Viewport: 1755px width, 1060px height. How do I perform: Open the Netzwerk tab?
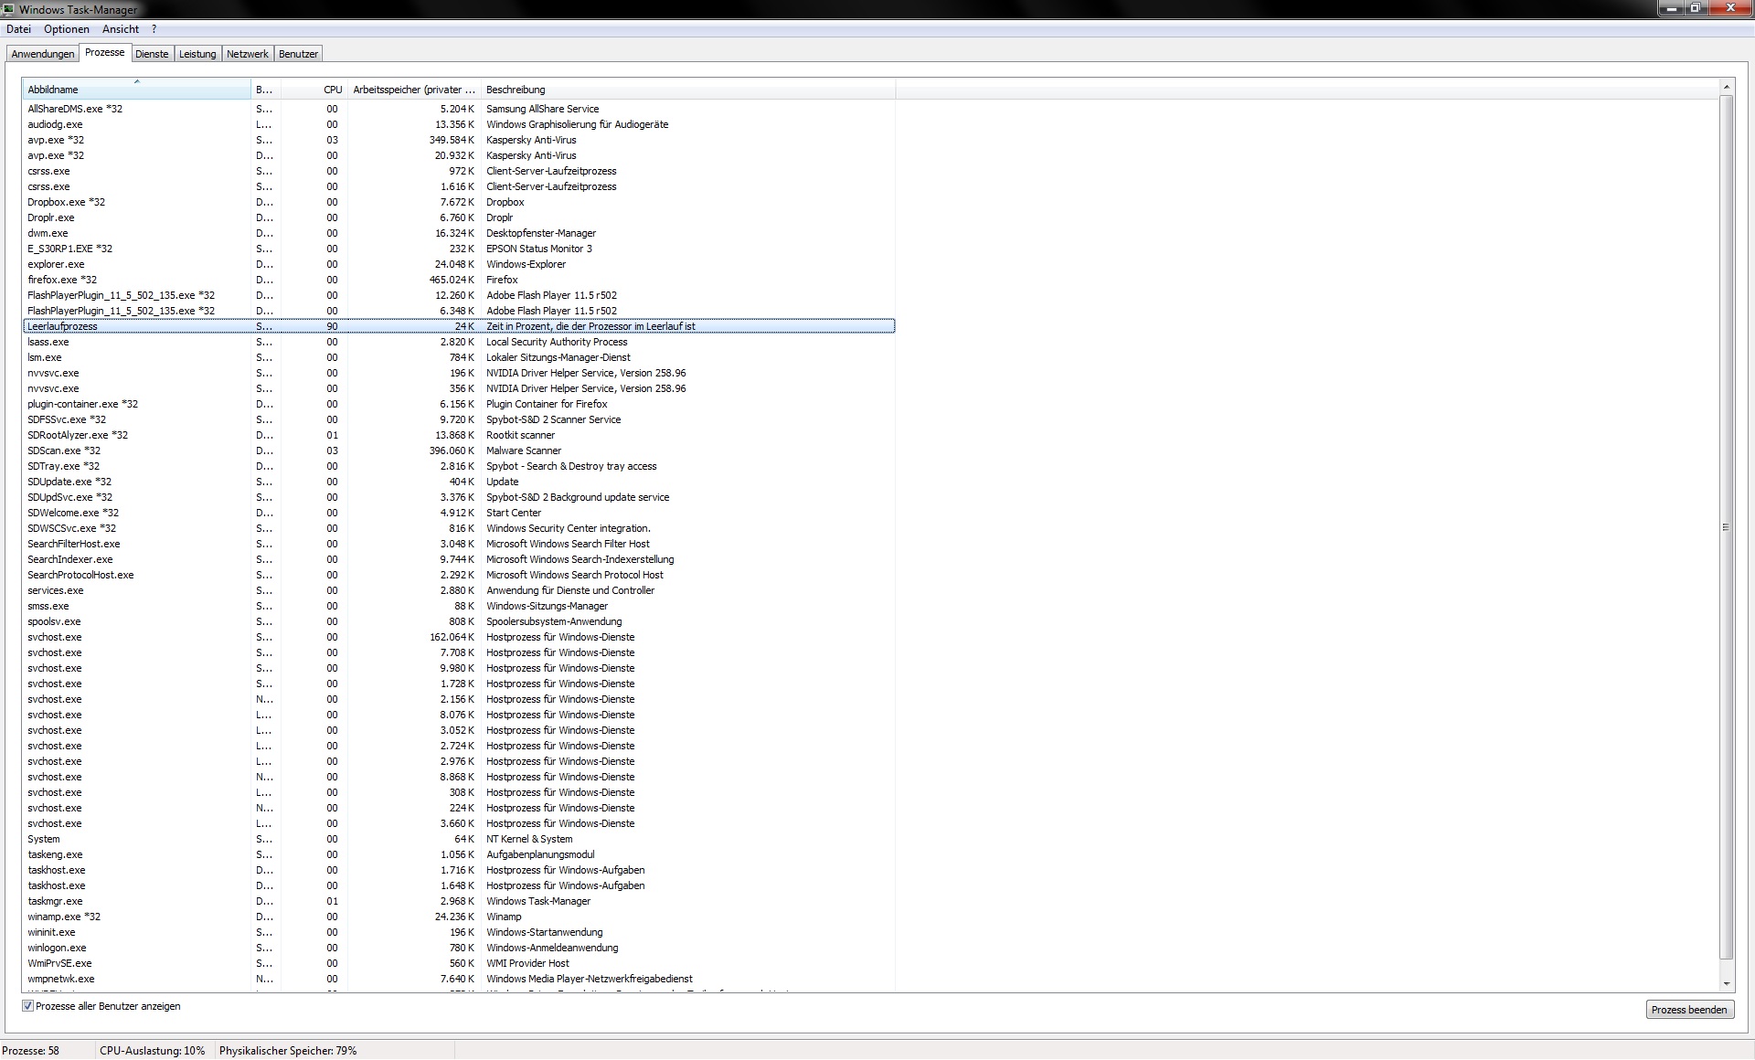[x=248, y=54]
